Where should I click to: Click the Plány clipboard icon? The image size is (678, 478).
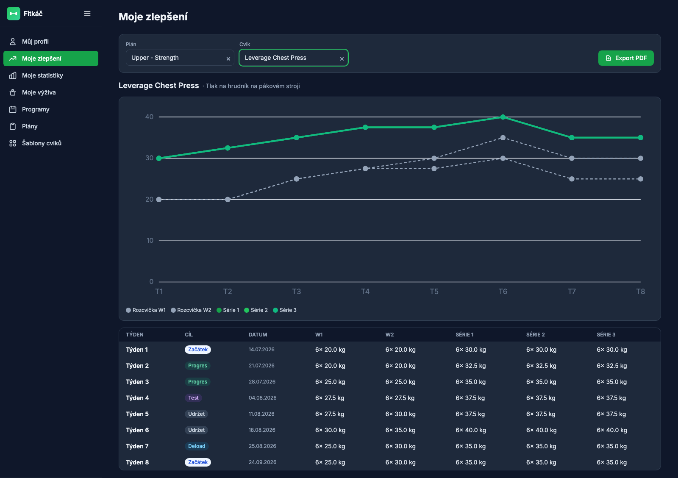13,126
